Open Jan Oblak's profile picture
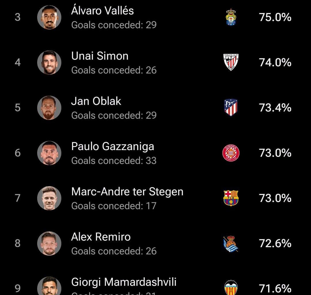The height and width of the screenshot is (295, 311). click(x=49, y=108)
